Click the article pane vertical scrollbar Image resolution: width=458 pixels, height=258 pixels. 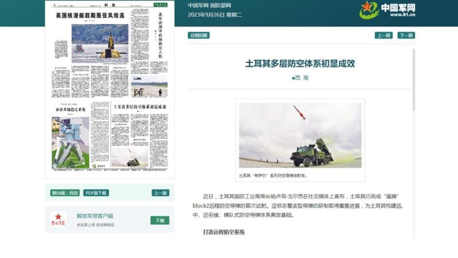(413, 80)
